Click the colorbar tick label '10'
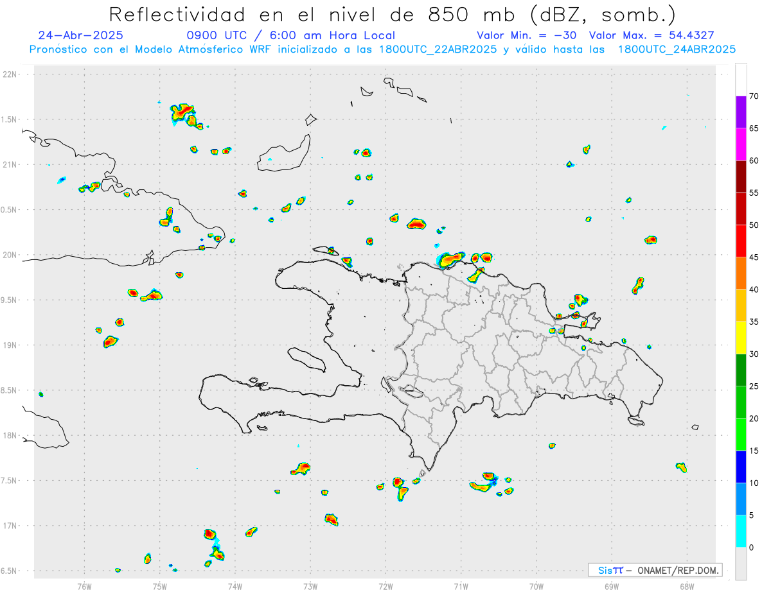771x595 pixels. click(754, 483)
